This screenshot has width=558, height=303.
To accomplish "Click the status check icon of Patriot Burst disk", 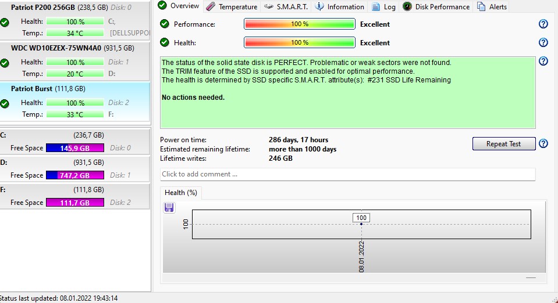I will pos(5,104).
